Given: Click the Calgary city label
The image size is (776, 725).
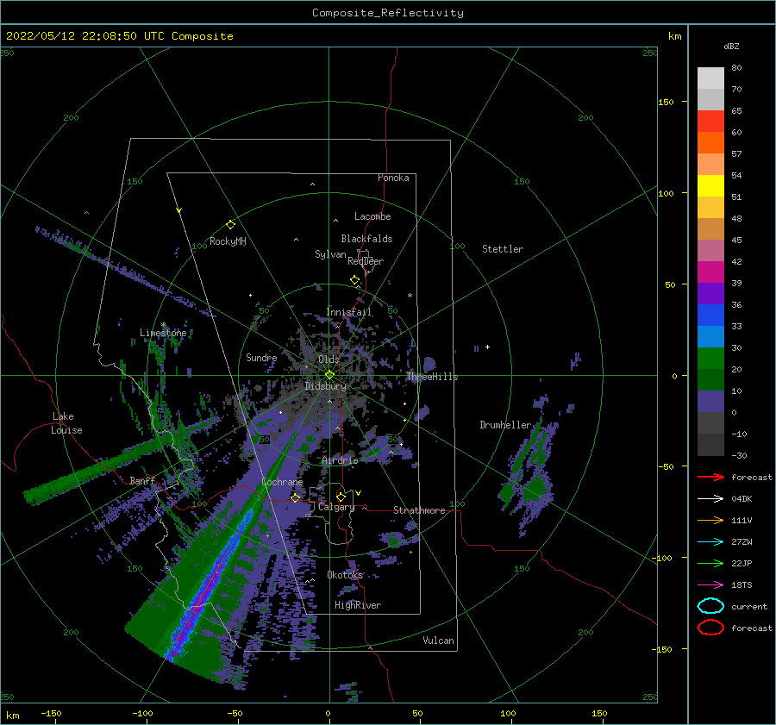Looking at the screenshot, I should click(x=336, y=507).
